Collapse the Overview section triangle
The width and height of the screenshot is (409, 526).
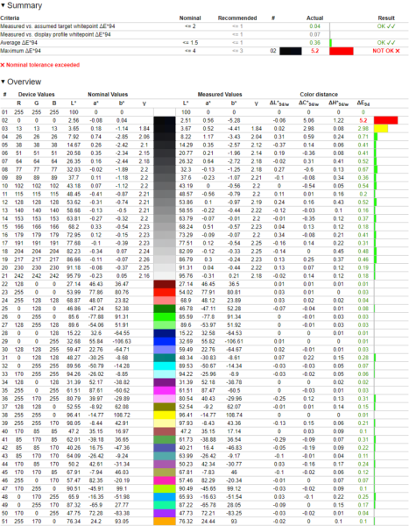[3, 82]
